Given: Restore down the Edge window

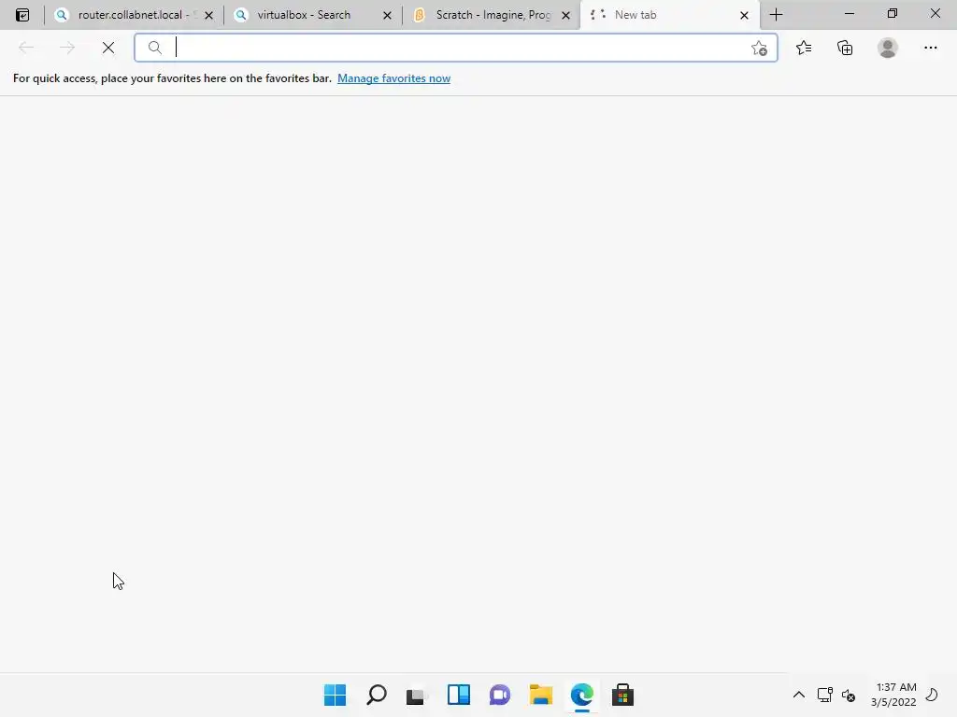Looking at the screenshot, I should (x=892, y=13).
